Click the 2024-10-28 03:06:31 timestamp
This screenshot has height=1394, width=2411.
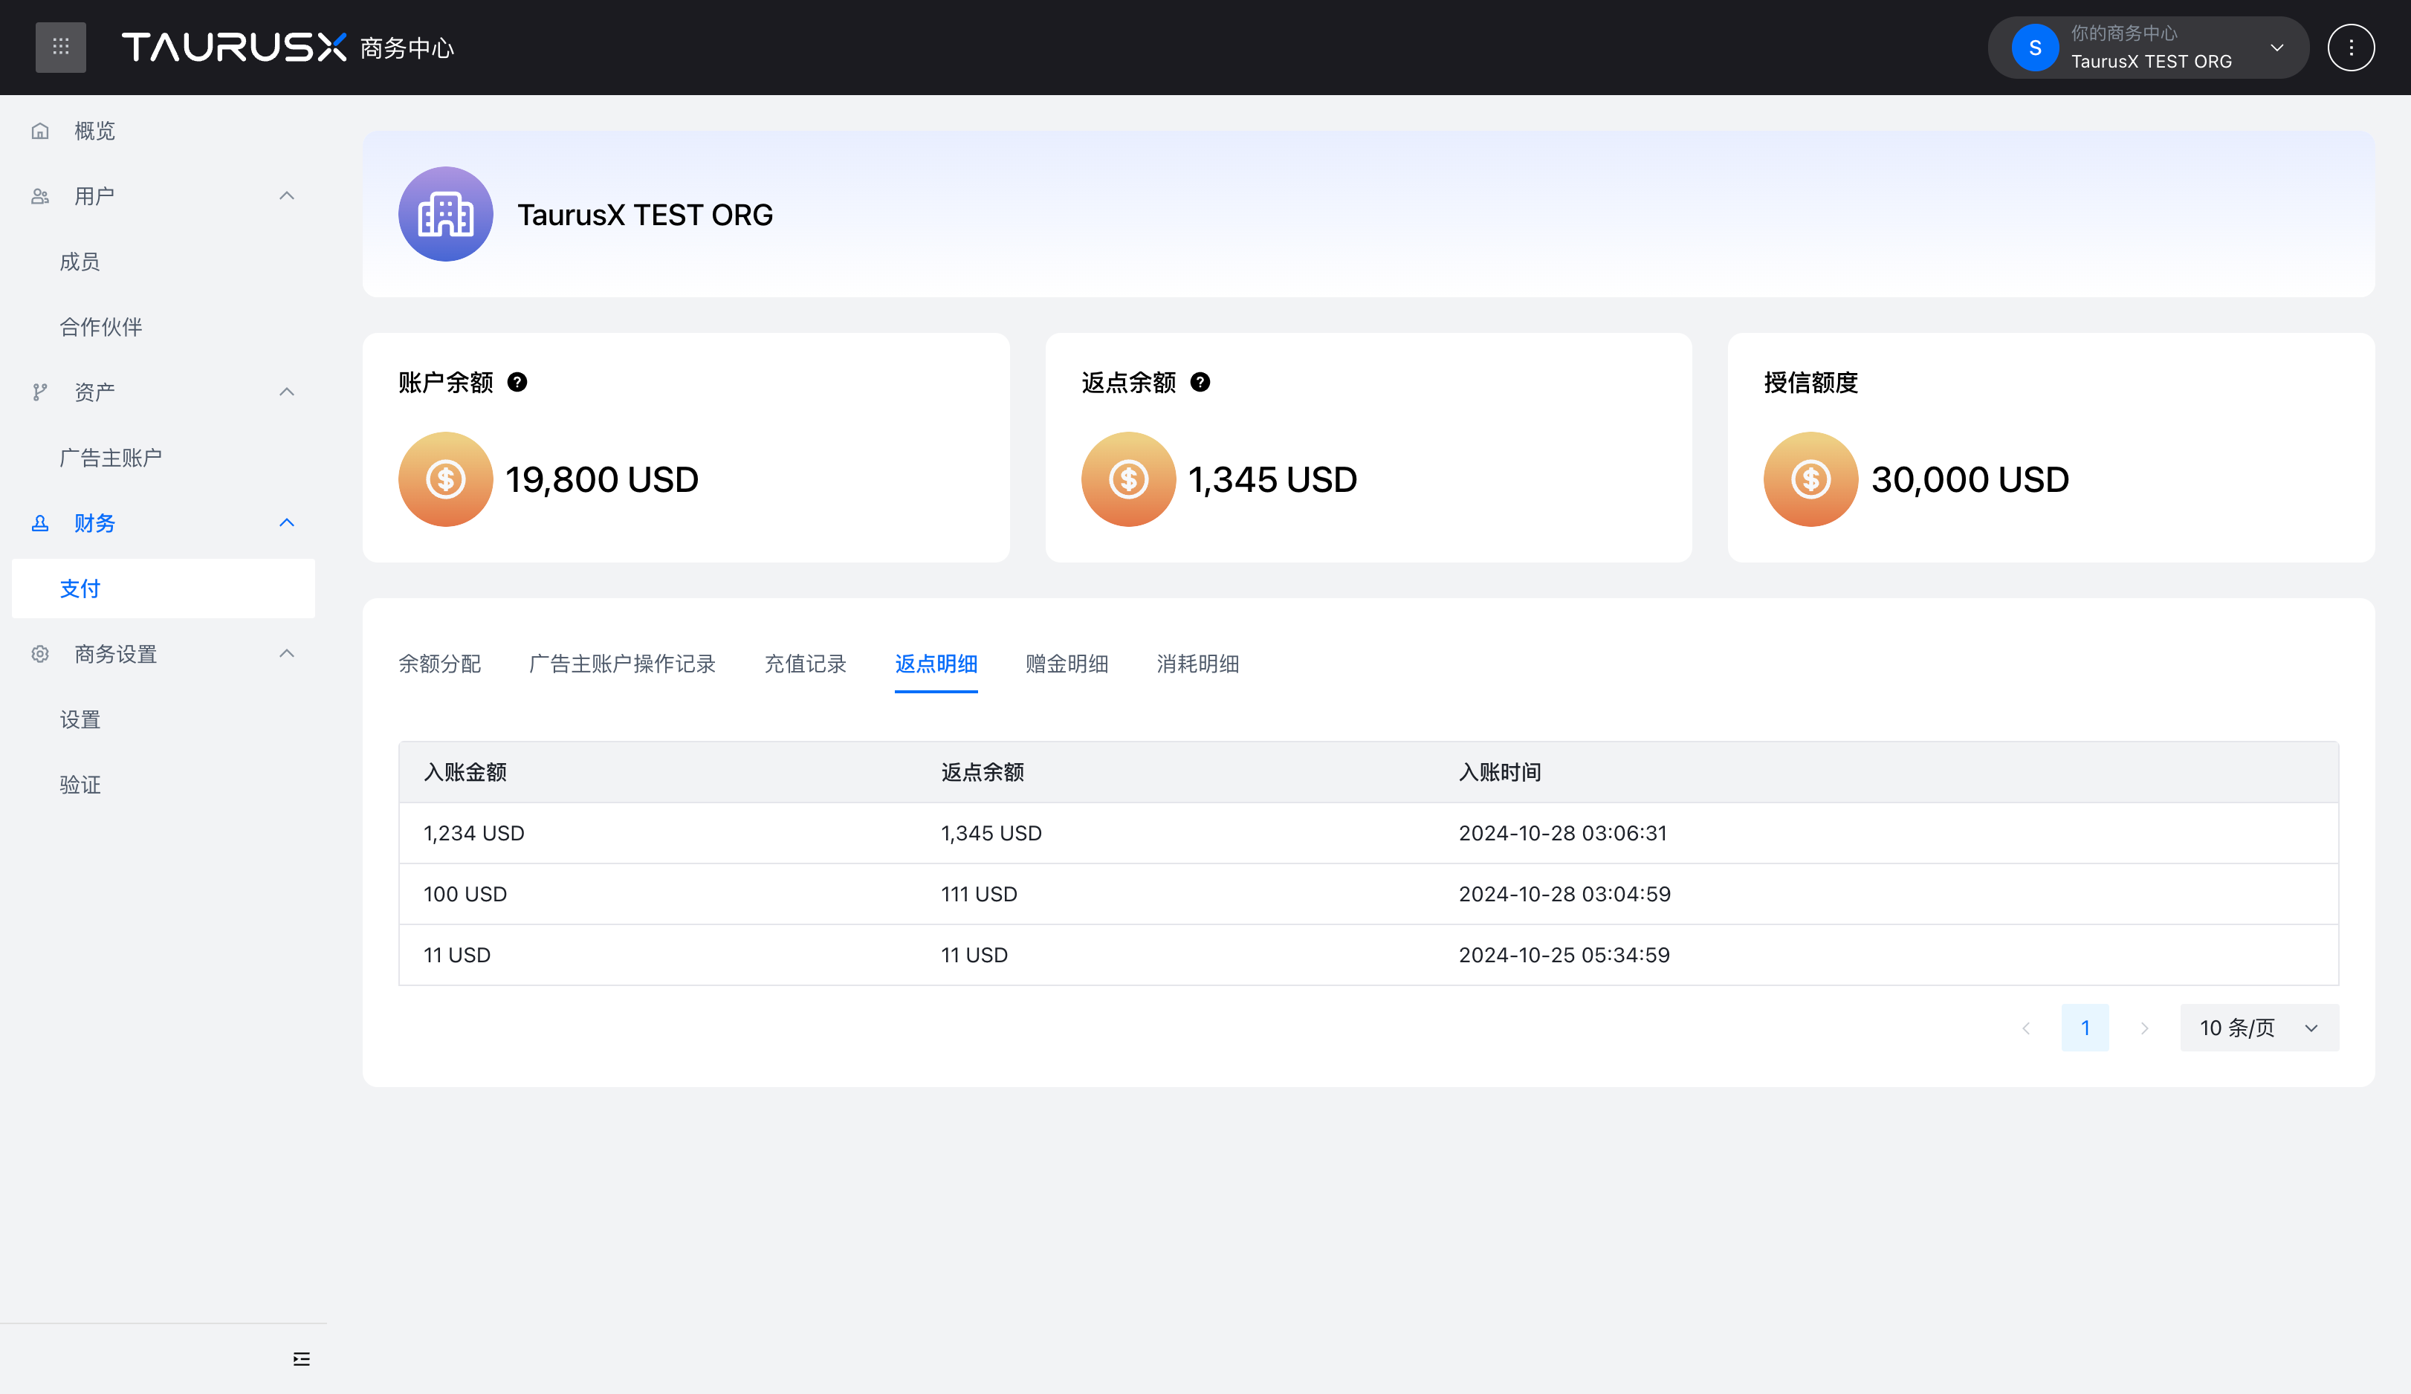(1562, 833)
